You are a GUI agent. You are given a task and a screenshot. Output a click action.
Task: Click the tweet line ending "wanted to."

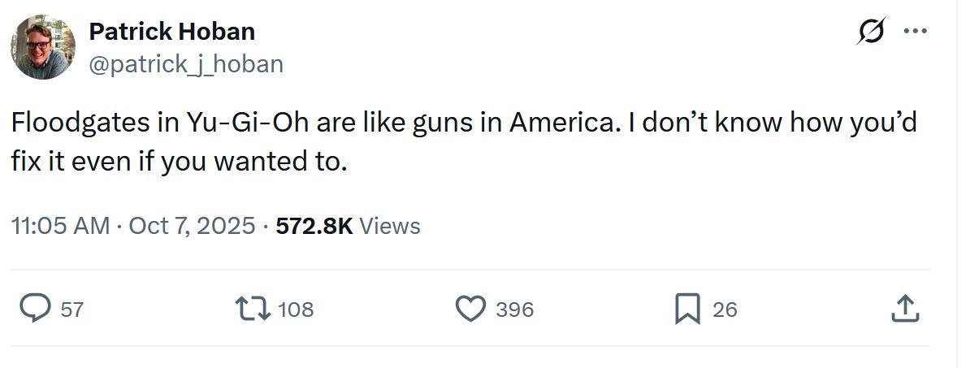179,162
